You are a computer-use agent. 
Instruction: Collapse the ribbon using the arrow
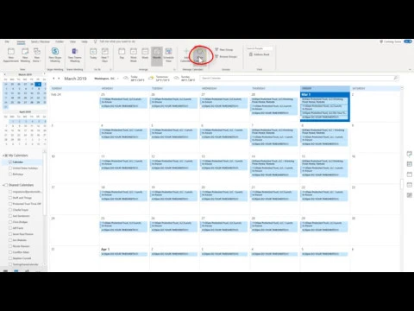click(410, 69)
